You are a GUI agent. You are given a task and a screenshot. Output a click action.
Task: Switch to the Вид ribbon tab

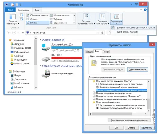coord(37,10)
